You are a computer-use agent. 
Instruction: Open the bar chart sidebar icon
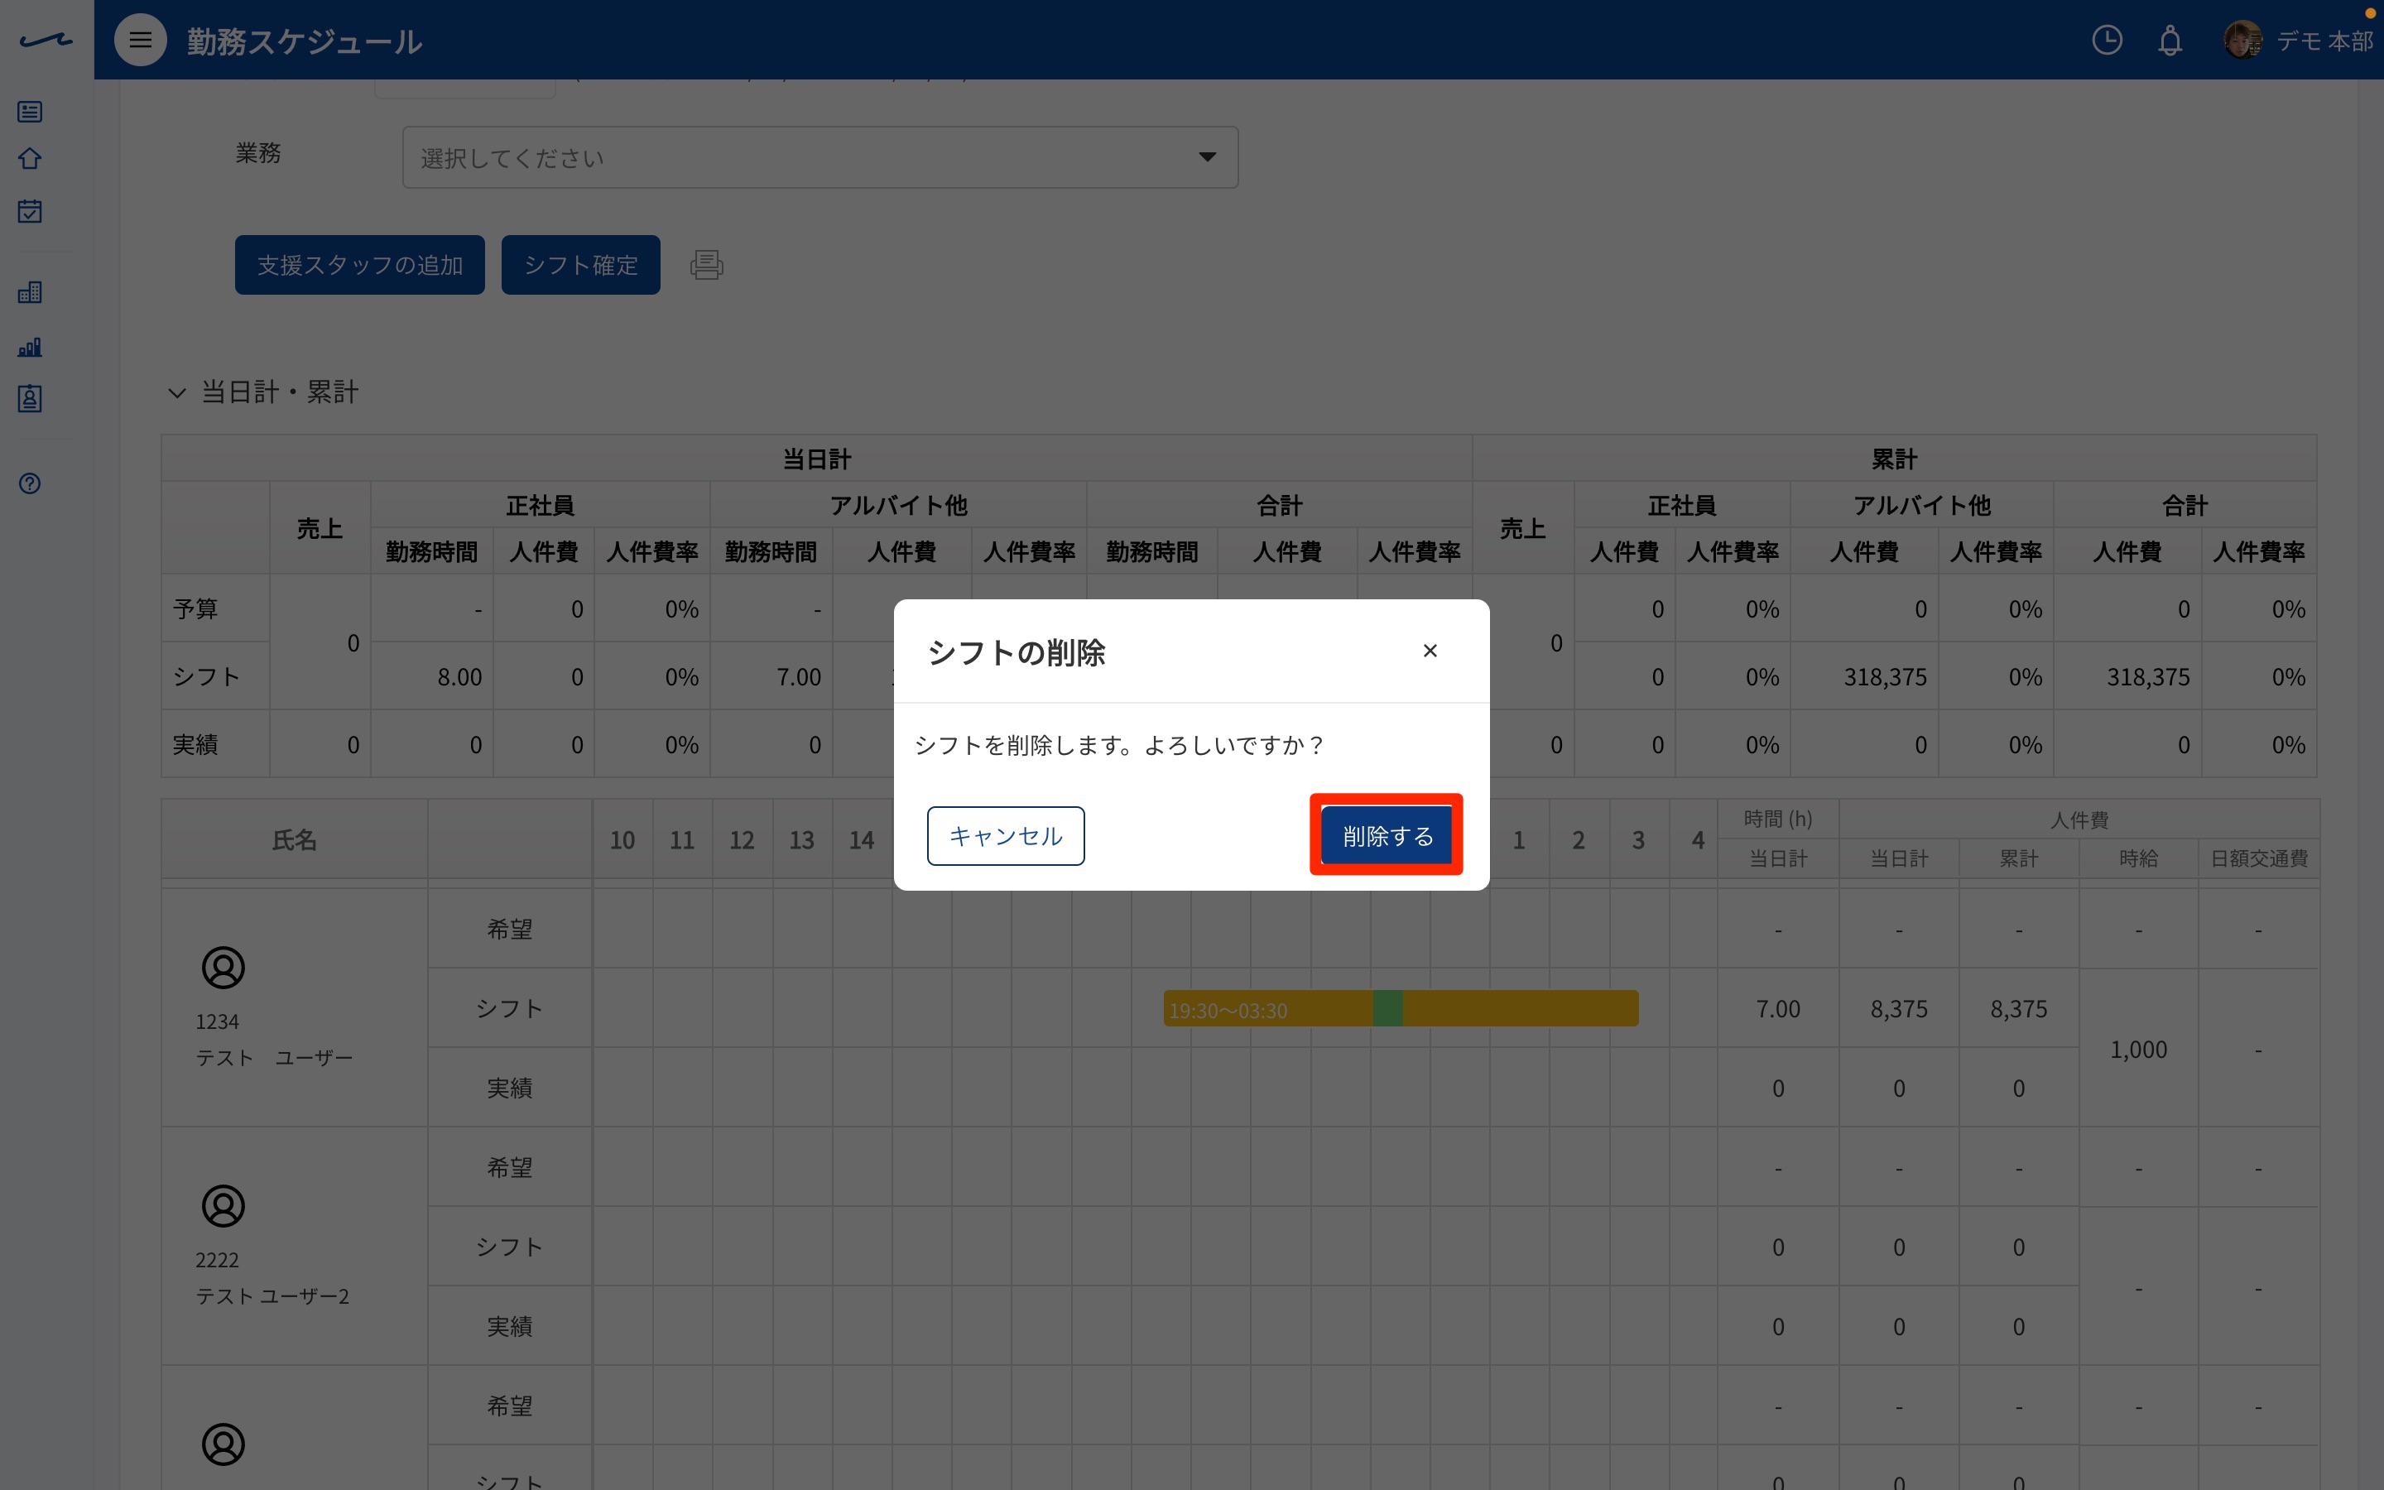coord(30,347)
